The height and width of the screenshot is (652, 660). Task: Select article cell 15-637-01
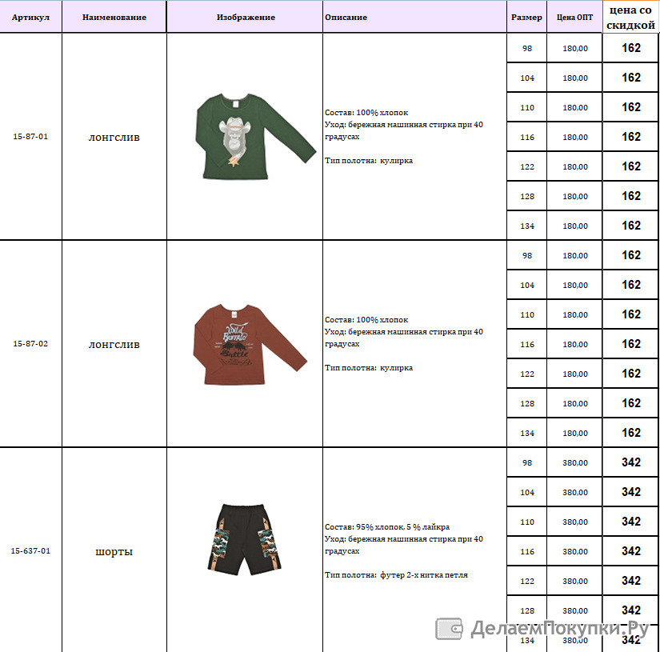[30, 550]
